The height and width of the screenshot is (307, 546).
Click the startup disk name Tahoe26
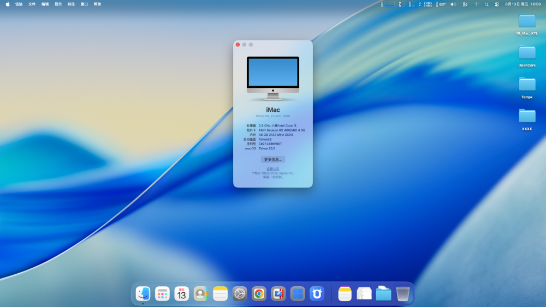pos(265,139)
